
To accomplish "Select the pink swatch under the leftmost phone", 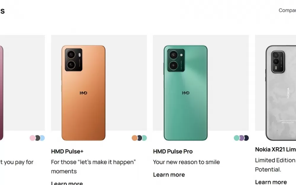I will click(32, 138).
